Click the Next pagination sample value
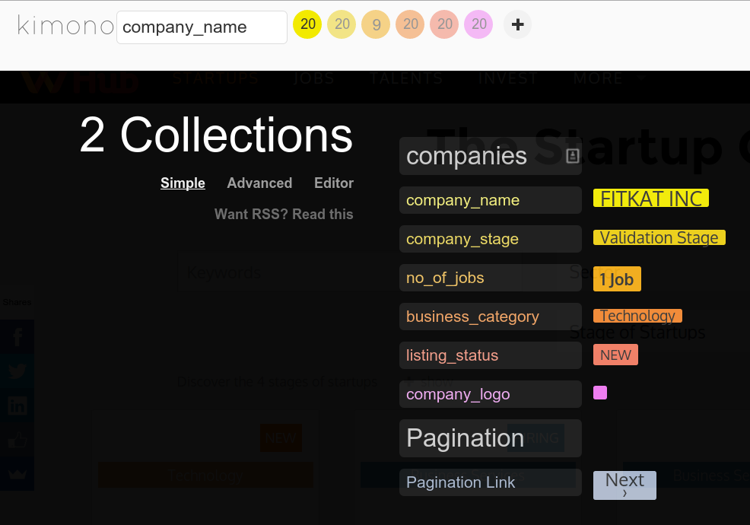750x525 pixels. tap(624, 485)
